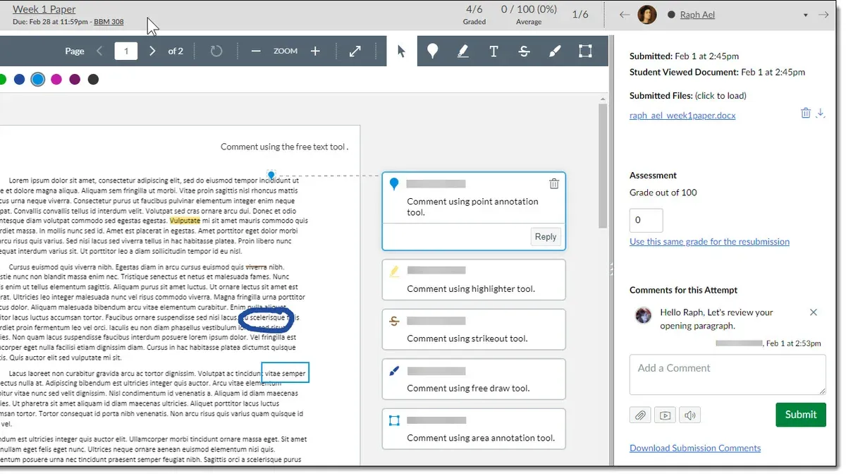Click the boxed text 'vitae semper'

pyautogui.click(x=286, y=373)
